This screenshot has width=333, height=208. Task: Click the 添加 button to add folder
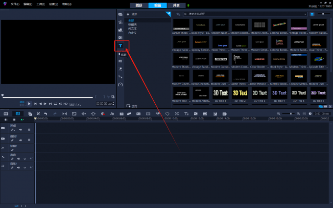tap(132, 14)
